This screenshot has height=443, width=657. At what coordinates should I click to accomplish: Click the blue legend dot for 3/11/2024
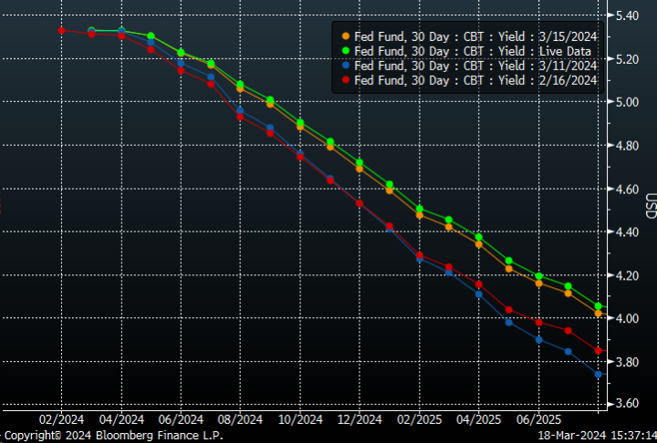(346, 66)
